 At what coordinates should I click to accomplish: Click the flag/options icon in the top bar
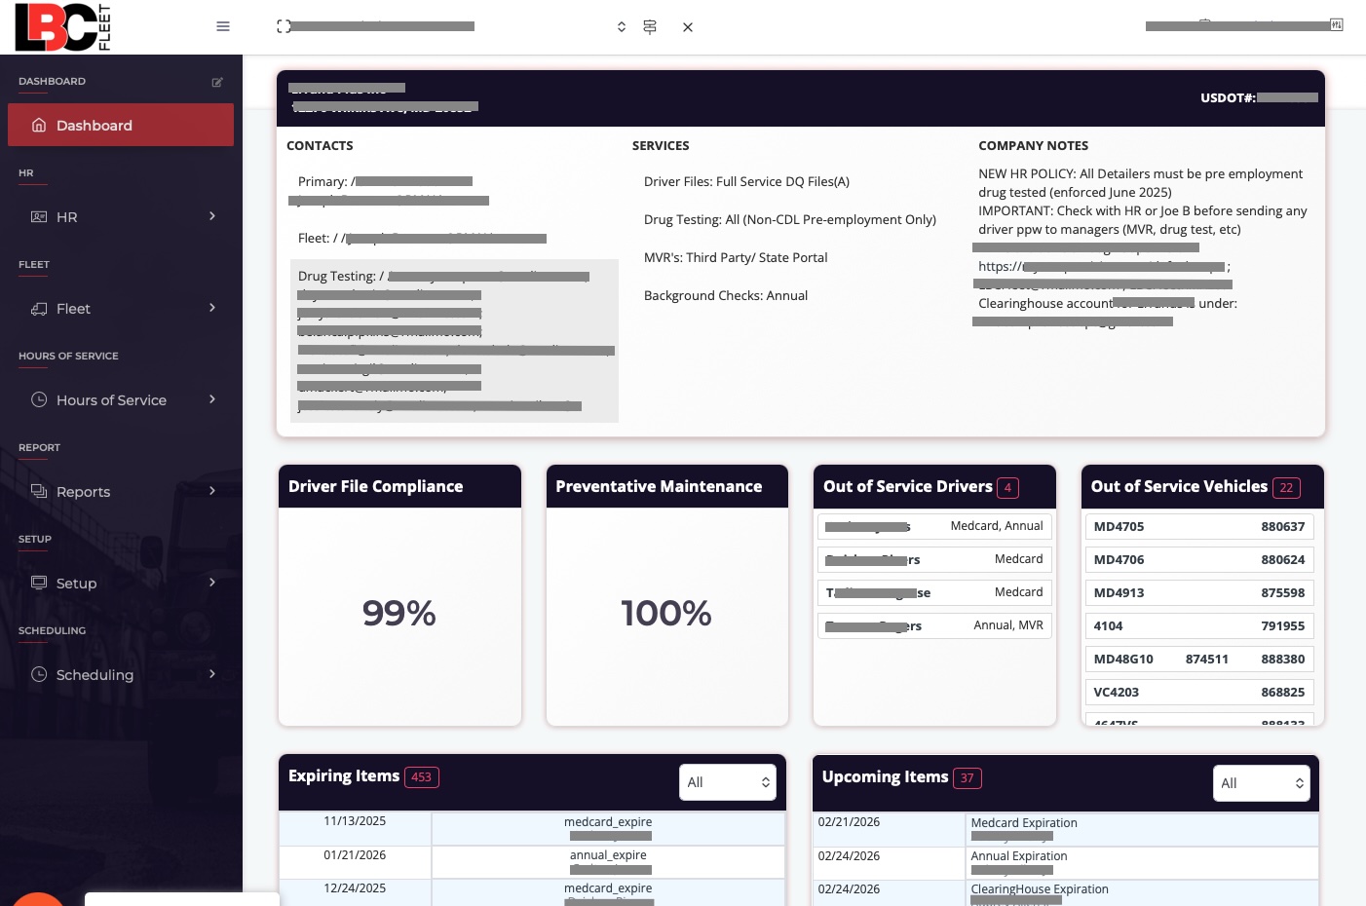coord(650,26)
